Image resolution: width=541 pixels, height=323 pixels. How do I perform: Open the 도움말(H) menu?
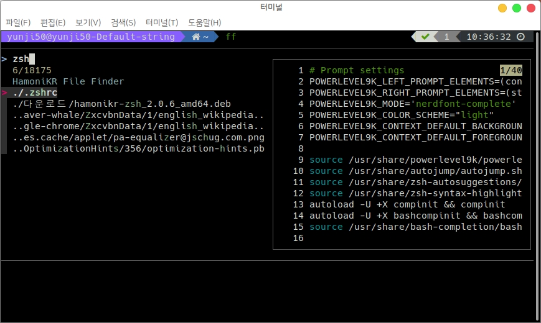204,22
